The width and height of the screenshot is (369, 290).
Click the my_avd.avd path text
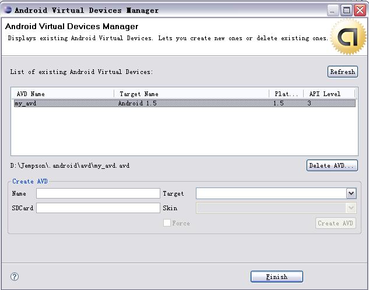coord(70,166)
